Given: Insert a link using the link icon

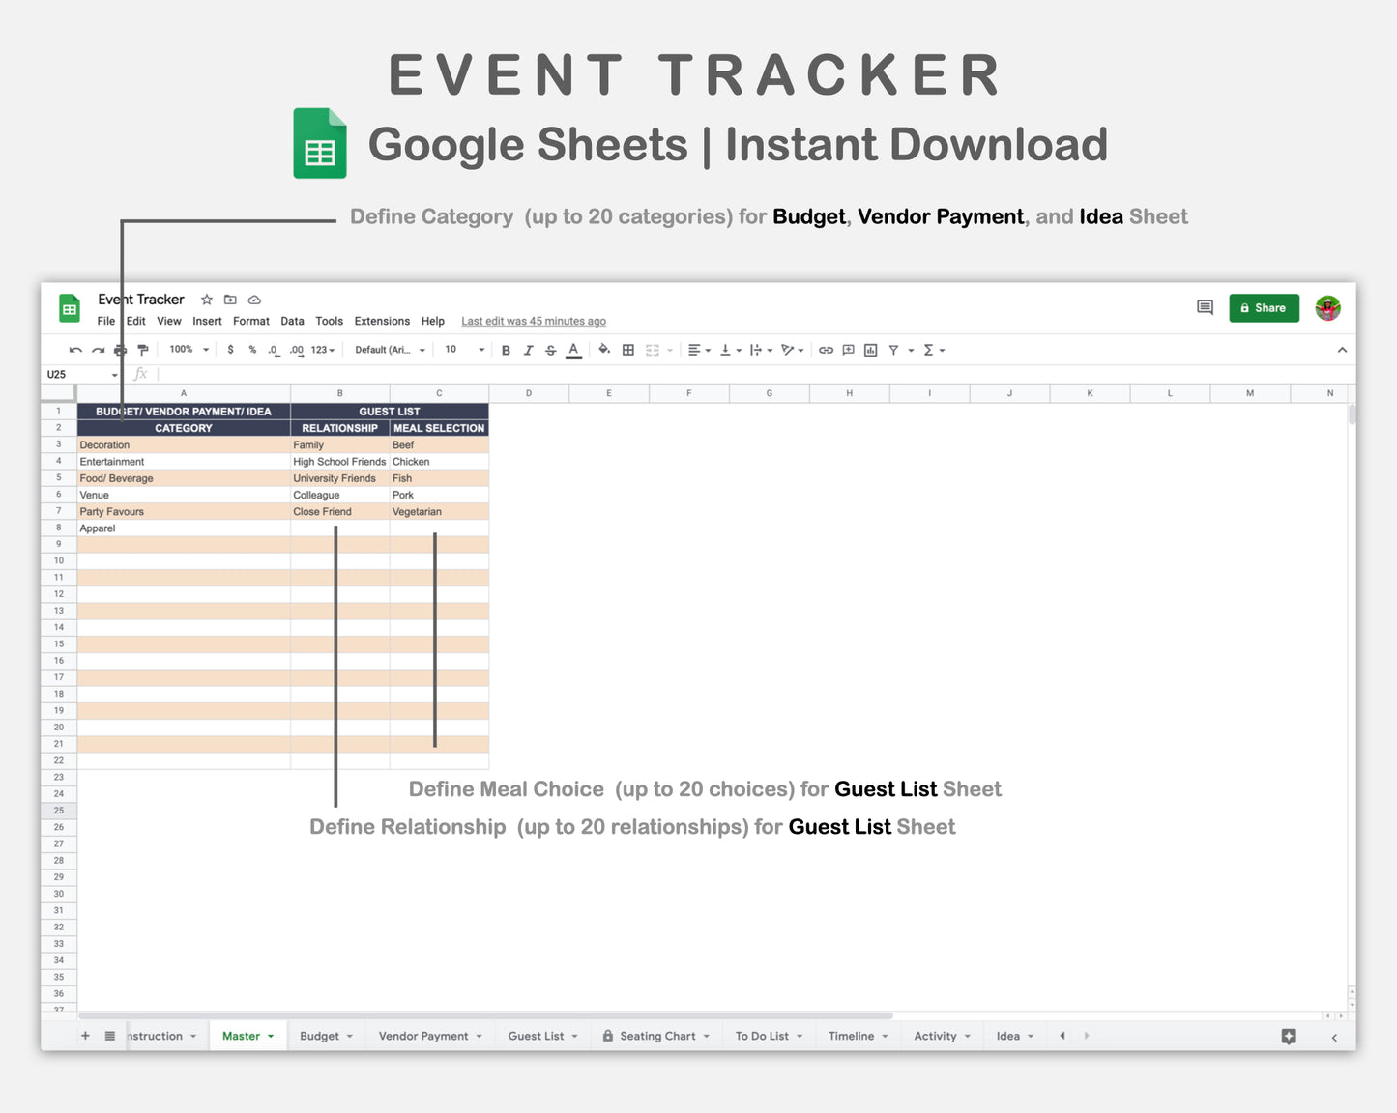Looking at the screenshot, I should tap(826, 349).
